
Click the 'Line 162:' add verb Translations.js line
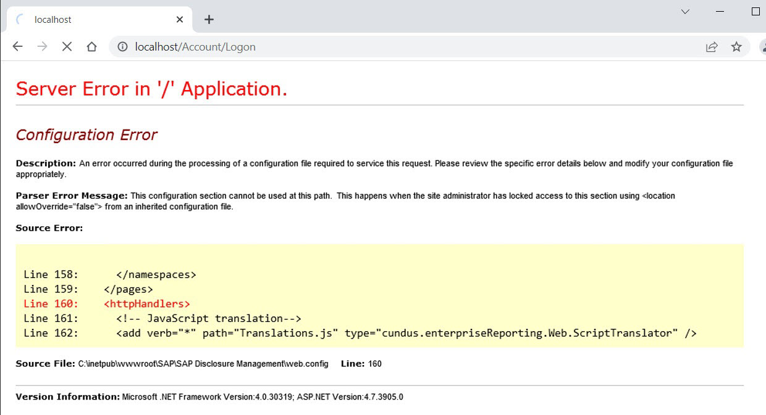click(x=360, y=333)
